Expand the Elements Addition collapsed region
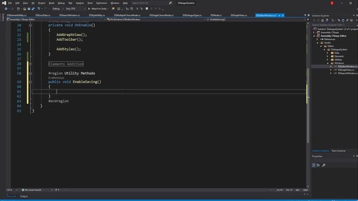This screenshot has height=201, width=358. point(30,64)
